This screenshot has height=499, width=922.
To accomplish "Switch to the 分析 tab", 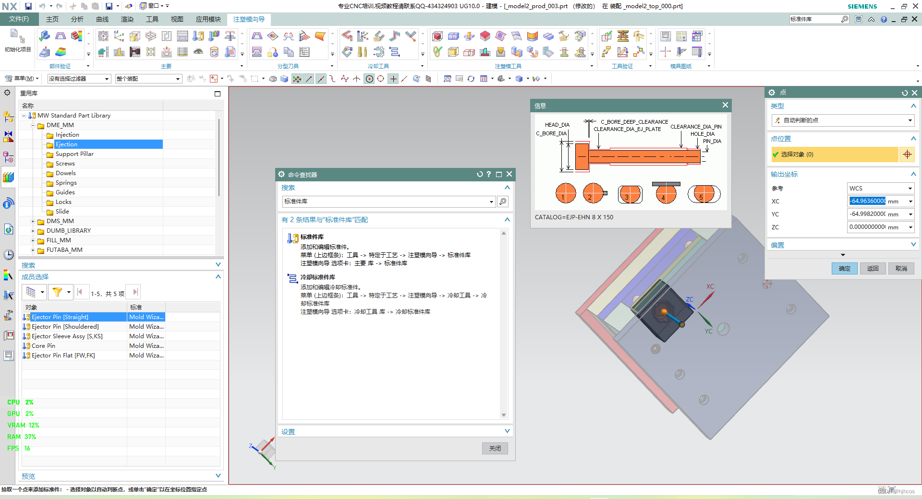I will 77,19.
